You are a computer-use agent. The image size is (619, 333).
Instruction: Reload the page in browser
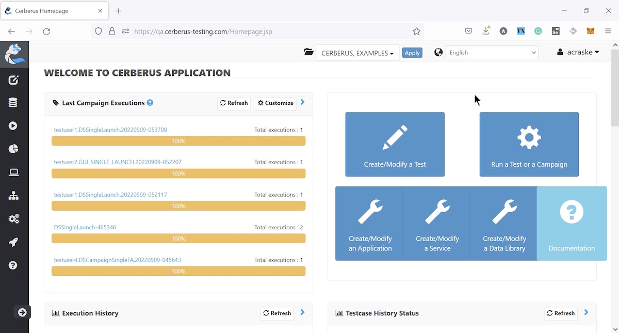click(x=46, y=31)
